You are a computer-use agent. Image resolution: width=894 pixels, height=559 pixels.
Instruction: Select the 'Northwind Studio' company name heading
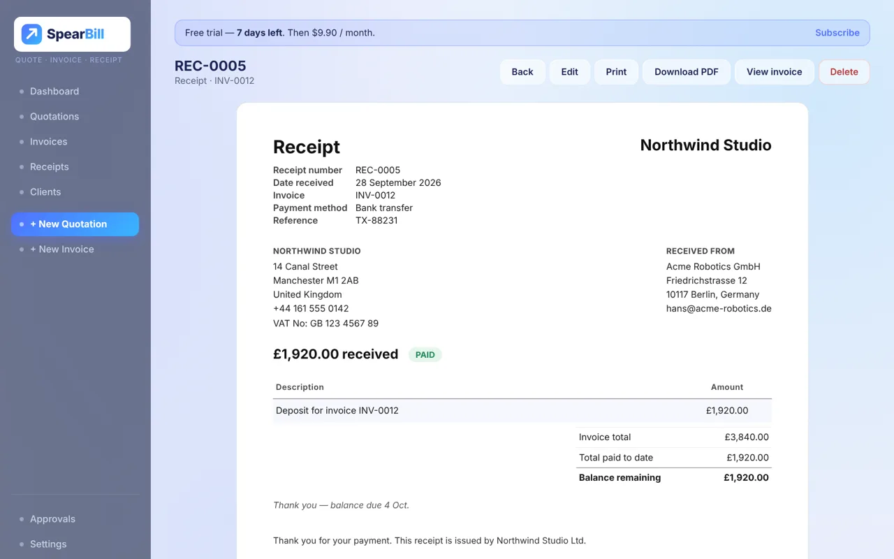pyautogui.click(x=706, y=145)
